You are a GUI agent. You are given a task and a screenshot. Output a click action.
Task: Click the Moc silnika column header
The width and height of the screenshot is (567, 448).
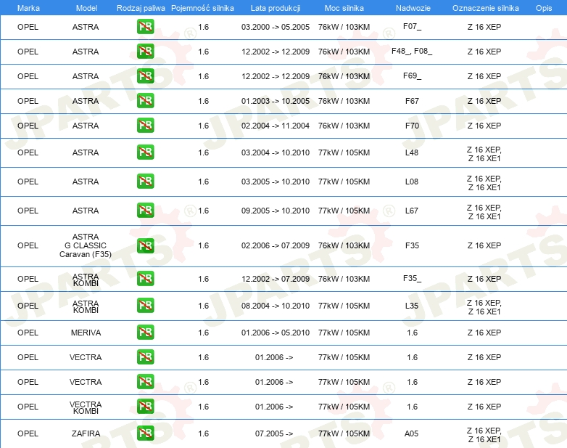344,8
